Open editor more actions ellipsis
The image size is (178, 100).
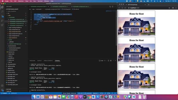click(115, 7)
